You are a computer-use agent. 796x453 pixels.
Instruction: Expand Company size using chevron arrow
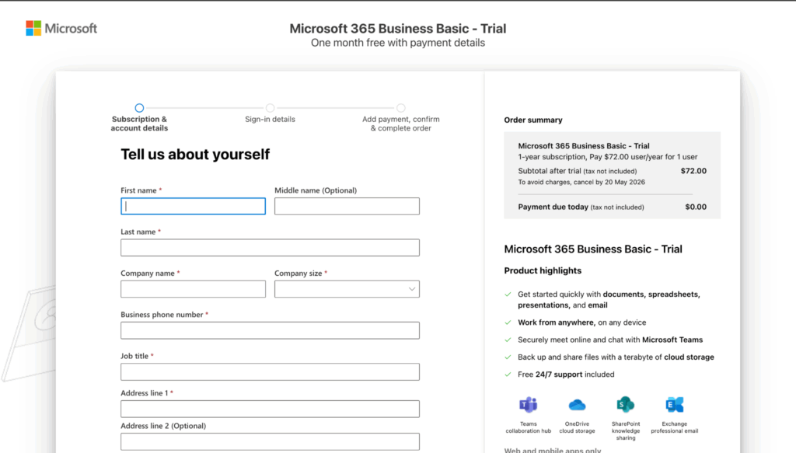pos(411,289)
